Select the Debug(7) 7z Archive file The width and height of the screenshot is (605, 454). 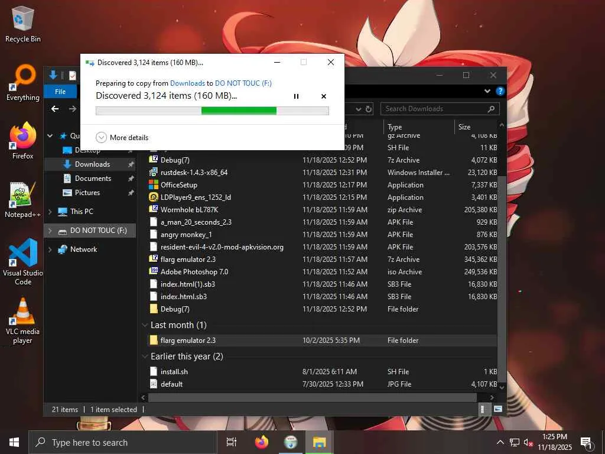pos(323,160)
